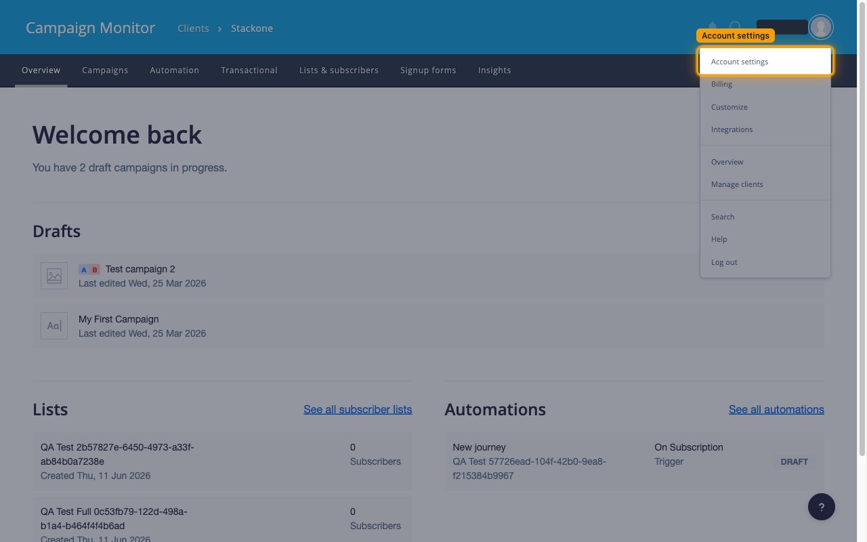The height and width of the screenshot is (542, 867).
Task: Choose Search in the account menu
Action: 765,217
